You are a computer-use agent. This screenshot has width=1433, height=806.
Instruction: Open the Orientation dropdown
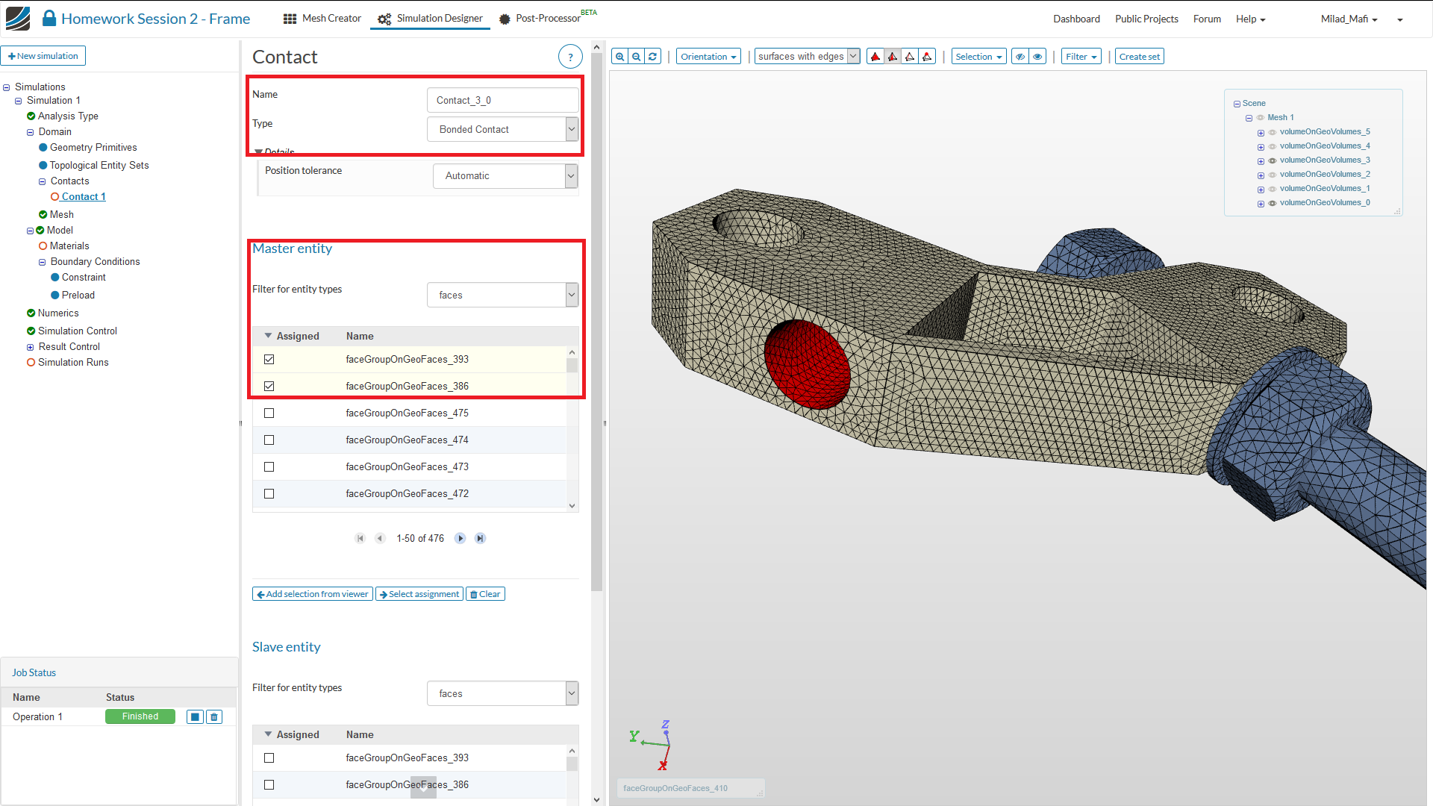[x=708, y=57]
